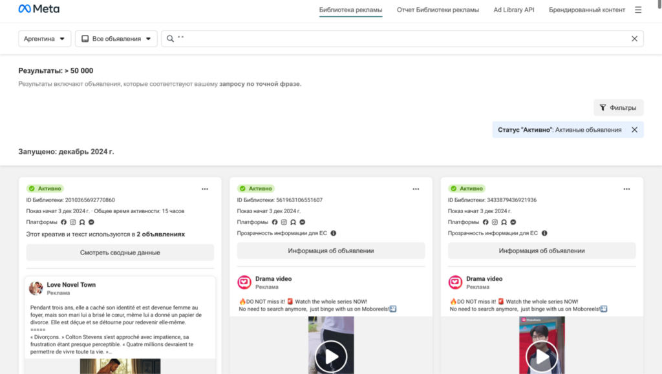Image resolution: width=662 pixels, height=374 pixels.
Task: Click Drama video avatar in ad 3433879436921936
Action: point(455,282)
